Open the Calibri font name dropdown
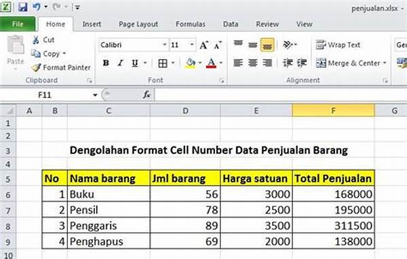Viewport: 407px width, 259px height. pyautogui.click(x=164, y=45)
